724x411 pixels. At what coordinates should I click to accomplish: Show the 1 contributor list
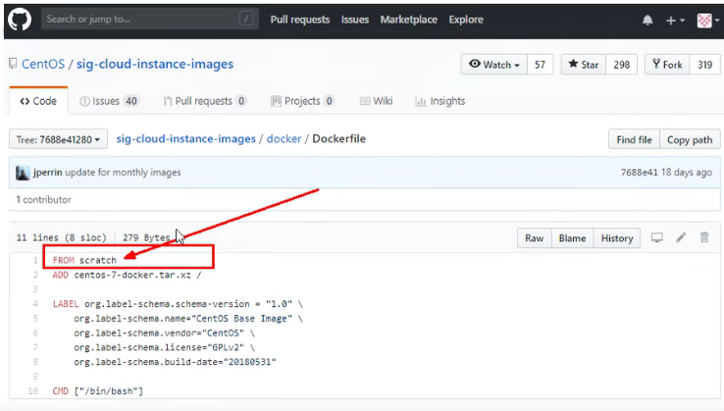[x=43, y=199]
